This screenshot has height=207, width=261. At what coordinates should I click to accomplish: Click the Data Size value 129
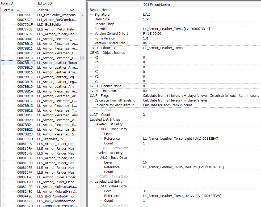coord(146,19)
